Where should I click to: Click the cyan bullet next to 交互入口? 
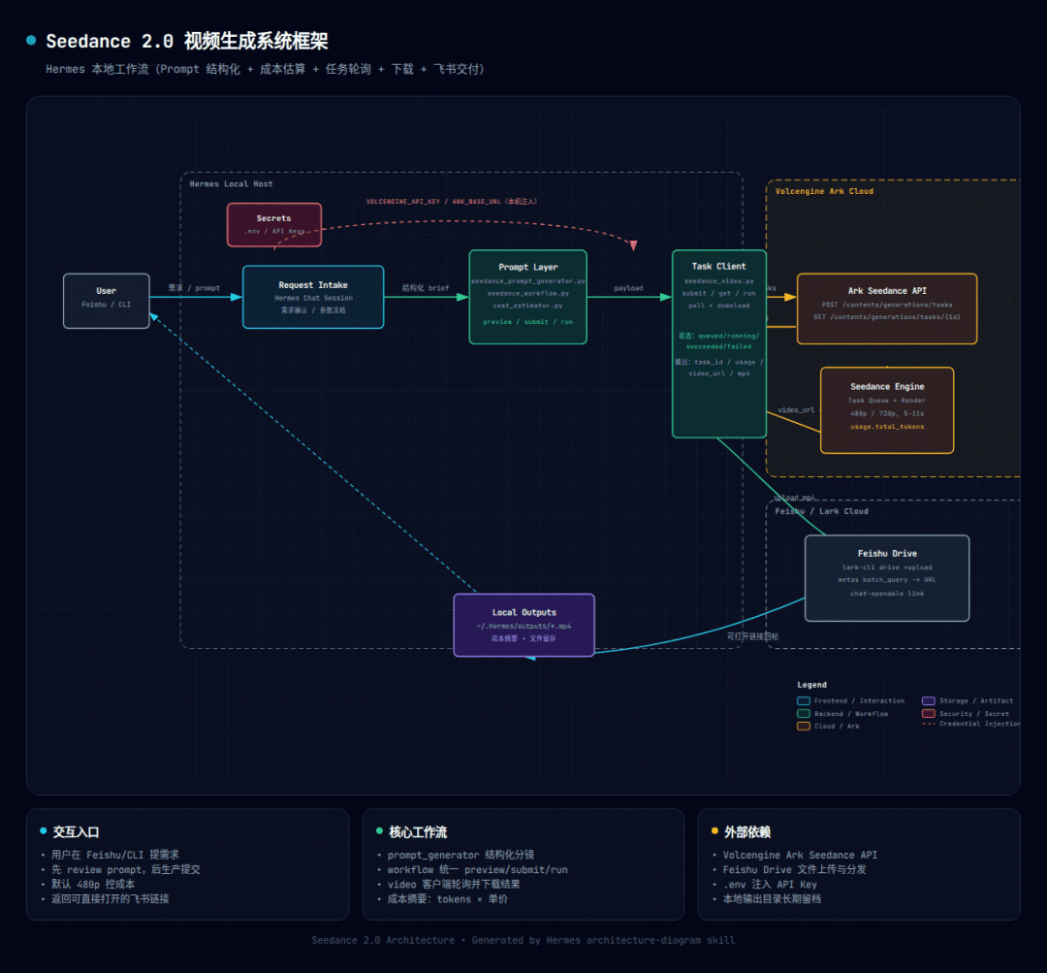click(44, 831)
